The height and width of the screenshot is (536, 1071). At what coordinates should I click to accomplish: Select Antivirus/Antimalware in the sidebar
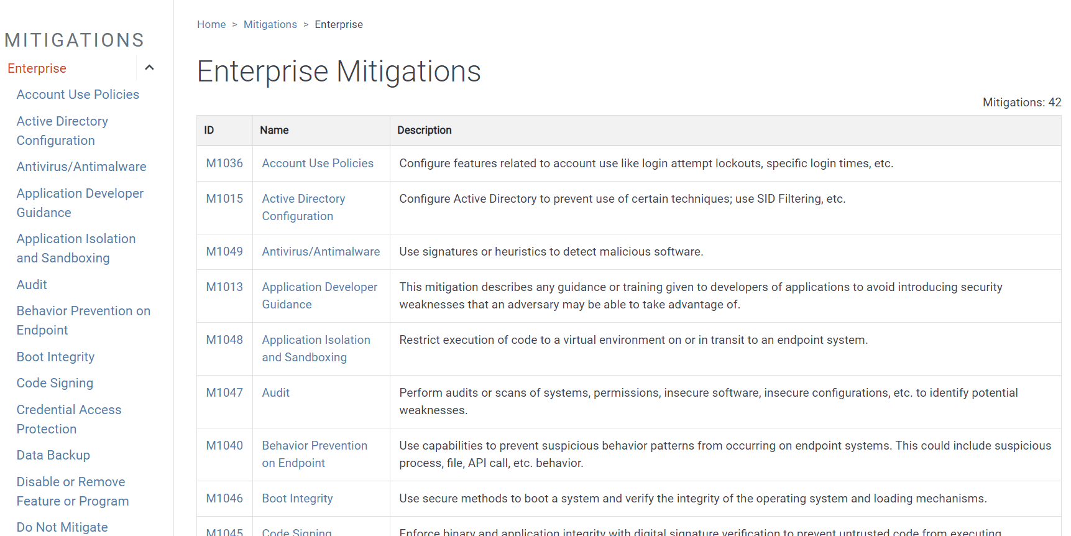81,167
